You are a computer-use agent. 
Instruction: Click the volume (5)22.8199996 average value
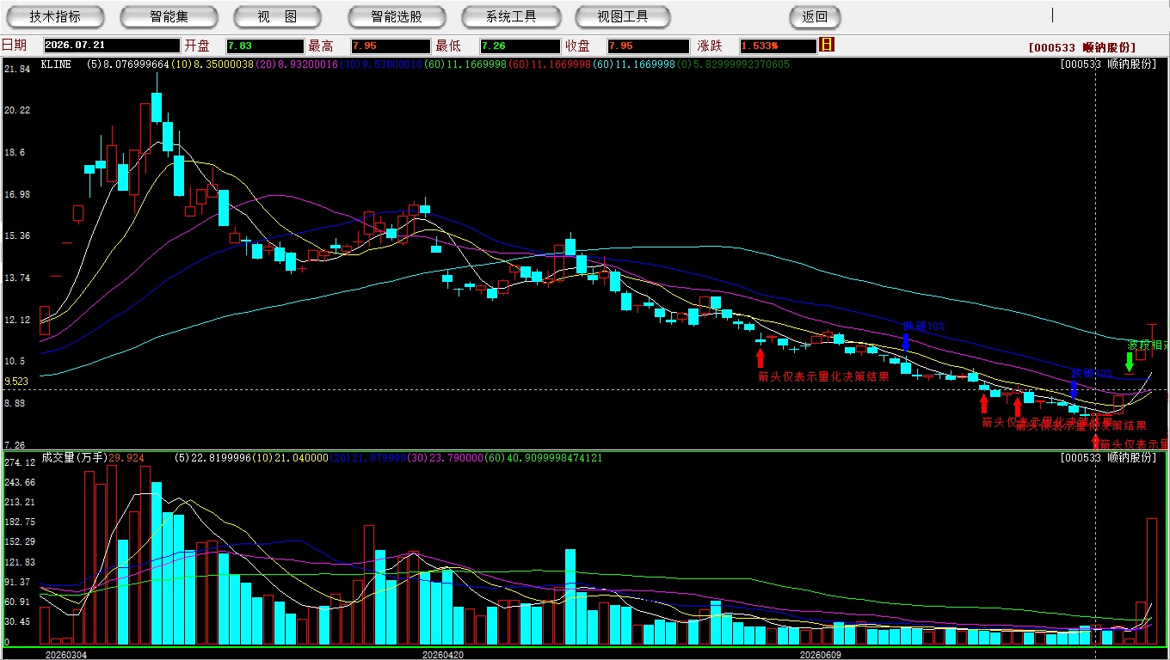tap(214, 458)
